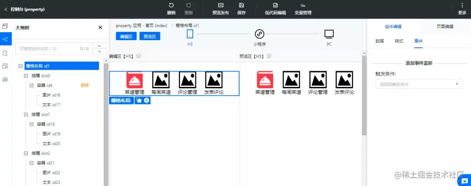
Task: Switch to the 页面编辑 tab
Action: 445,27
